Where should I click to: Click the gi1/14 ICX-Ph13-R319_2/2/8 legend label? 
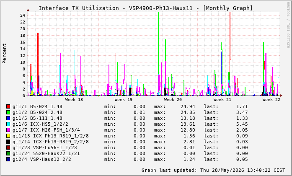(51, 142)
